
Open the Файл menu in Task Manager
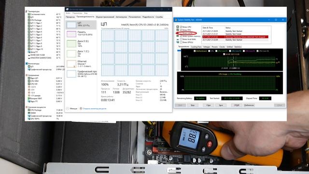68,13
